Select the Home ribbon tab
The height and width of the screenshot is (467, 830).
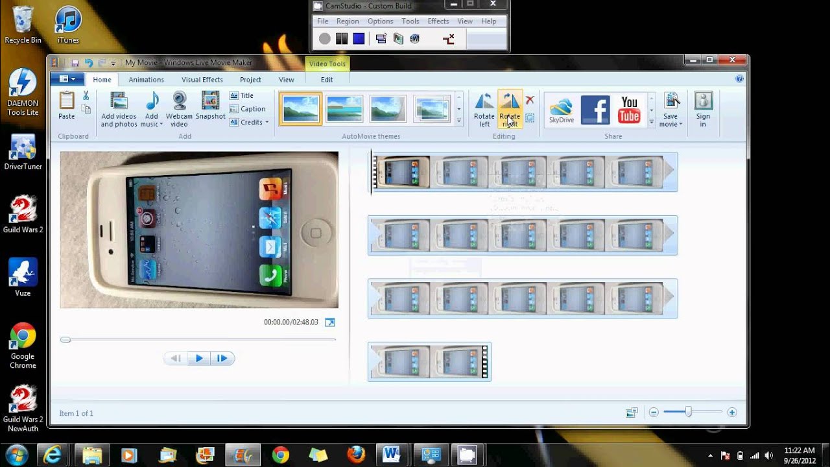point(102,80)
